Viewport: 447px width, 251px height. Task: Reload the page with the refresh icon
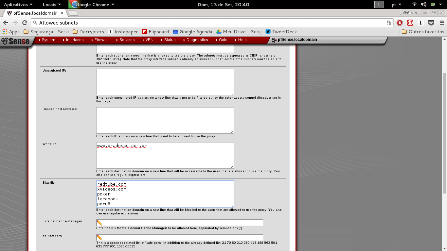[25, 23]
